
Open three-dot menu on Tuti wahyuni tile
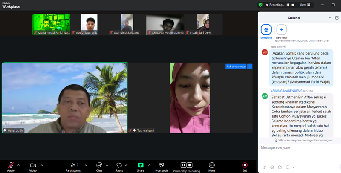250,66
